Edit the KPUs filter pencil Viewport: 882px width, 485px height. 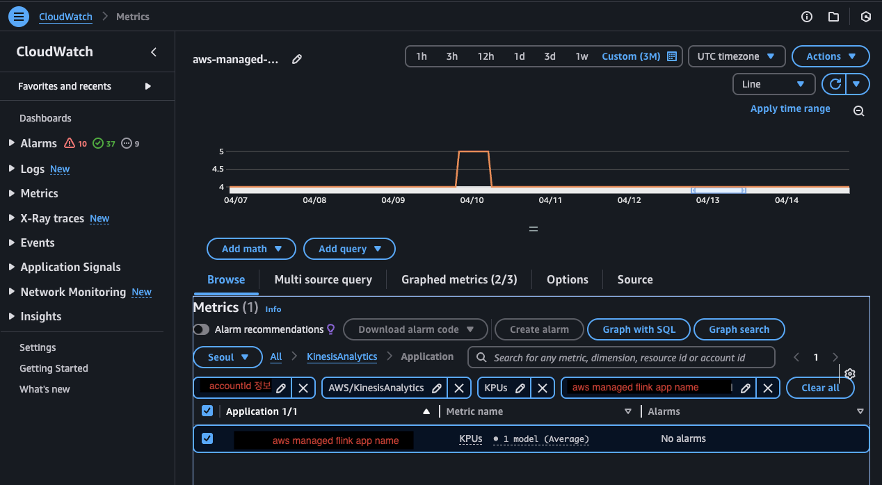click(520, 388)
